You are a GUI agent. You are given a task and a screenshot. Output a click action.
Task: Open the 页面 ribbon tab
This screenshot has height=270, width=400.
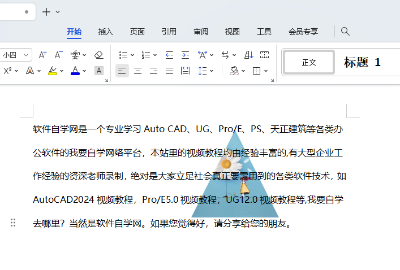coord(137,32)
